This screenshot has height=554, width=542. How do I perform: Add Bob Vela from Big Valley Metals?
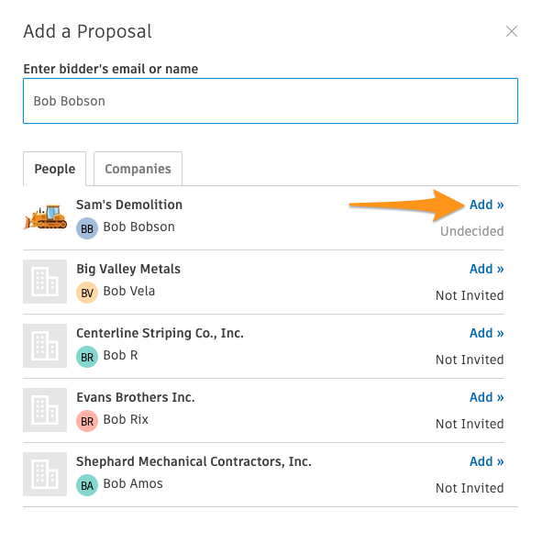click(x=487, y=269)
